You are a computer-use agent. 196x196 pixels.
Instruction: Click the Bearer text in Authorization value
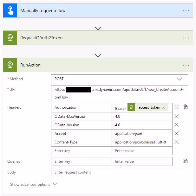coord(121,109)
